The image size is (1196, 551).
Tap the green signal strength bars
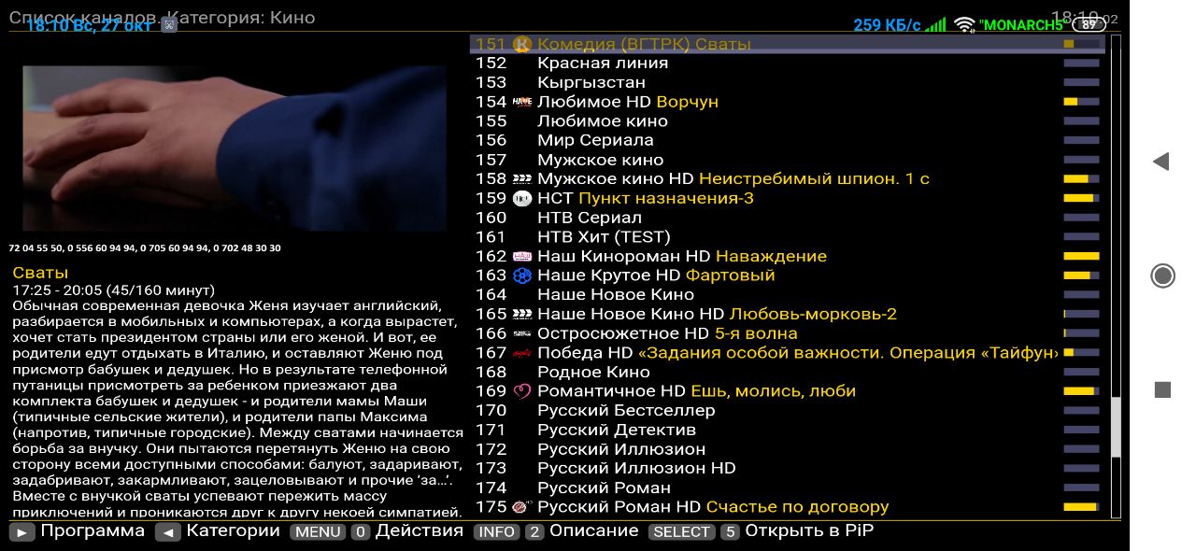coord(935,25)
